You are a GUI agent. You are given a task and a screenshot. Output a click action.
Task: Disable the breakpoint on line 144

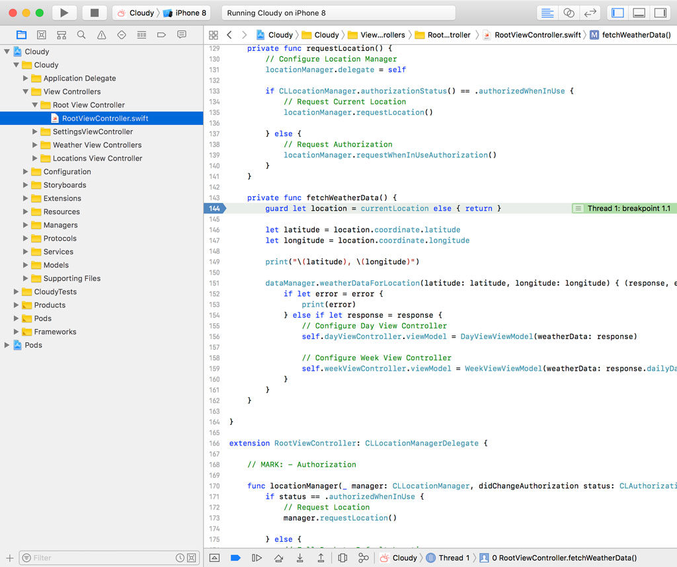tap(215, 208)
